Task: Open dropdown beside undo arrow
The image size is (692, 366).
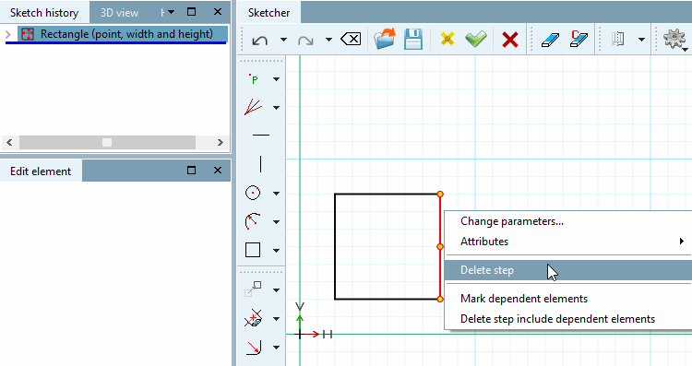Action: click(284, 40)
